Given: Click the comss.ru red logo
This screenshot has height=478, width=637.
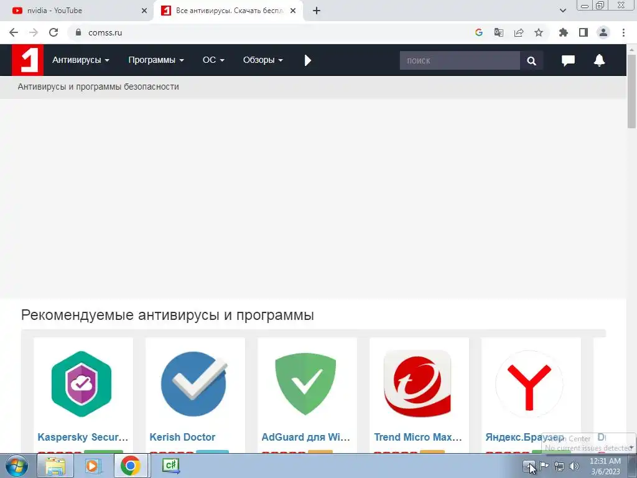Looking at the screenshot, I should (27, 60).
